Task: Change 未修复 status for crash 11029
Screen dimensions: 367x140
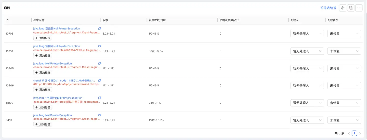Action: pyautogui.click(x=344, y=103)
